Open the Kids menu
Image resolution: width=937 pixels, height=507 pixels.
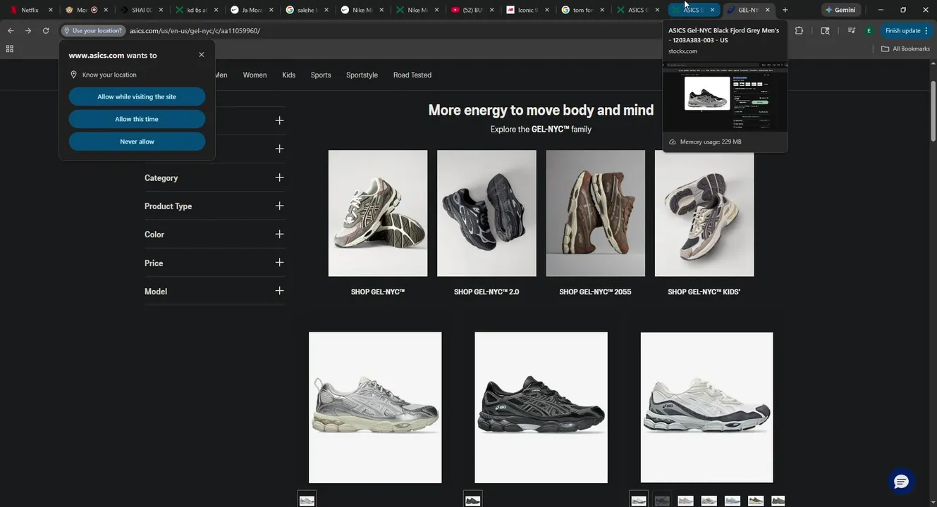click(x=289, y=75)
